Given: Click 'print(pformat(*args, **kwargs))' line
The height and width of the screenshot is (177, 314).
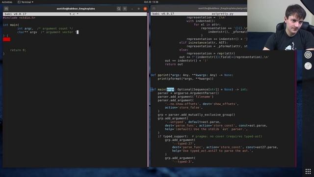Looking at the screenshot, I should pyautogui.click(x=185, y=79).
